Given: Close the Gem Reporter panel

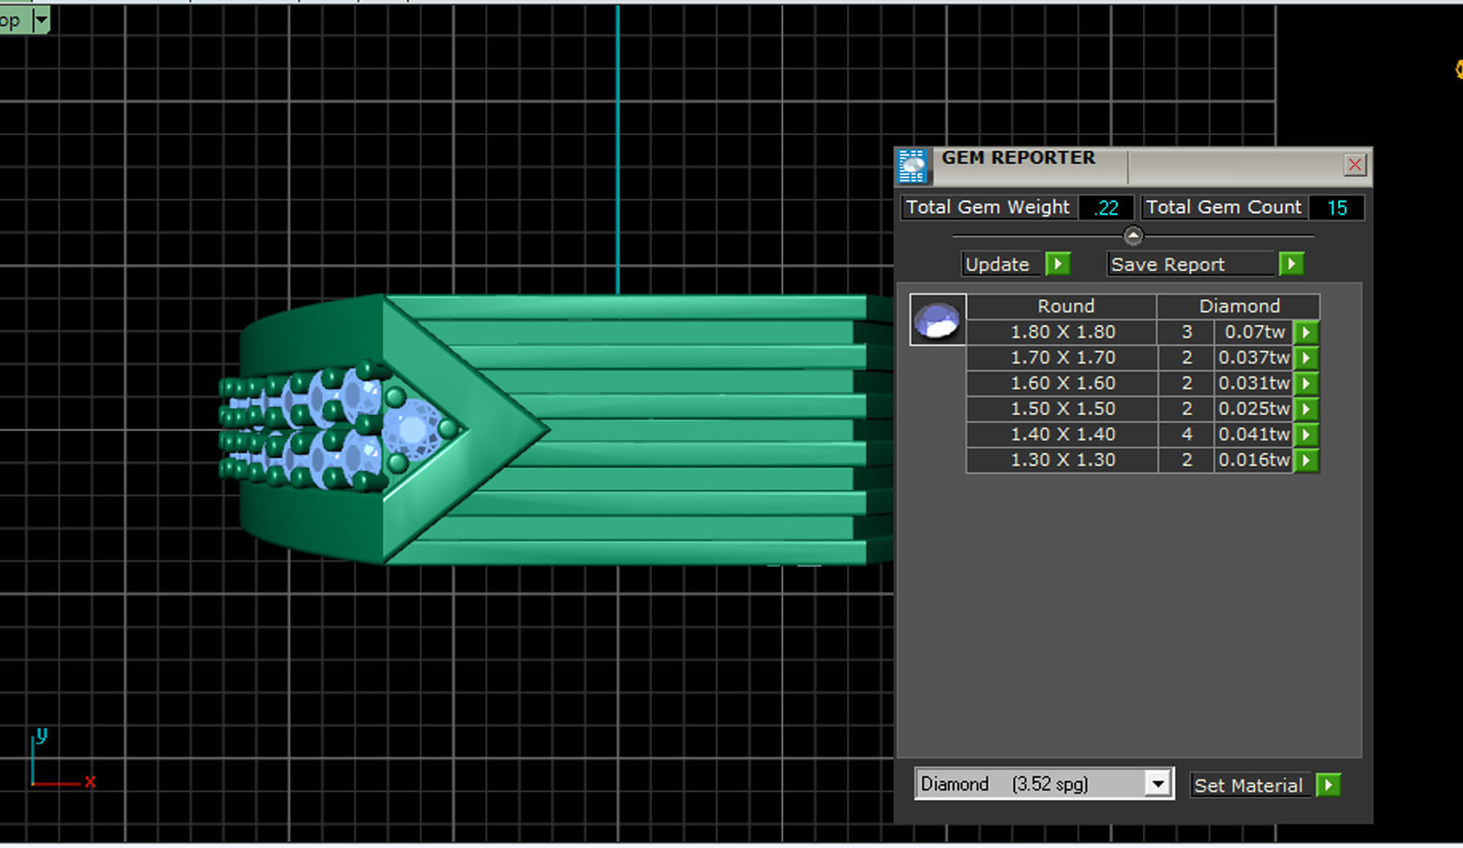Looking at the screenshot, I should (1355, 164).
